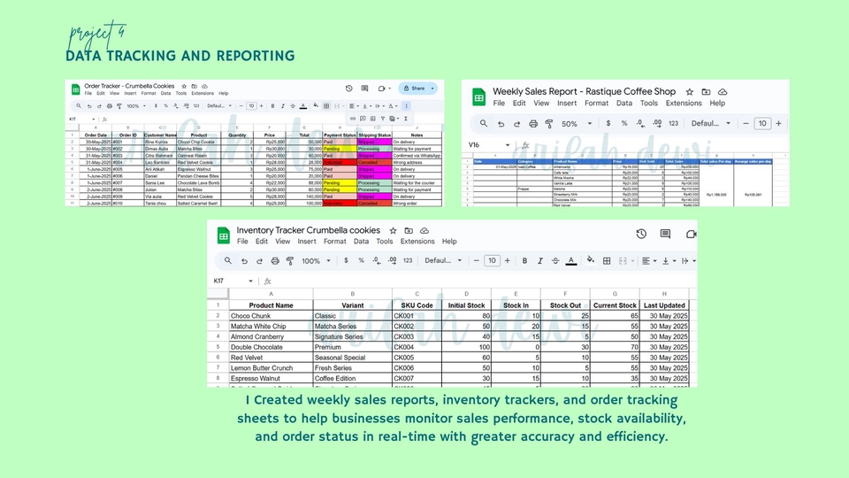Click the star icon in Inventory Tracker window
Screen dimensions: 849x478
[x=393, y=230]
